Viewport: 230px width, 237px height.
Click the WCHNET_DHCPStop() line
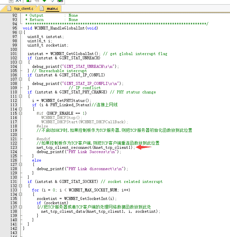coord(62,118)
